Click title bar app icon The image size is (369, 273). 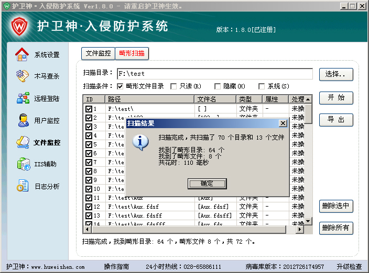pos(6,6)
